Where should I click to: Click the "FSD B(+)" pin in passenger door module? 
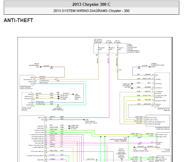pyautogui.click(x=158, y=79)
